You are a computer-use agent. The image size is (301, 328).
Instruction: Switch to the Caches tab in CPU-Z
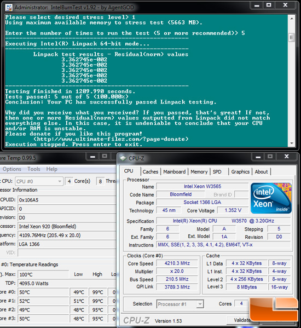pyautogui.click(x=150, y=172)
